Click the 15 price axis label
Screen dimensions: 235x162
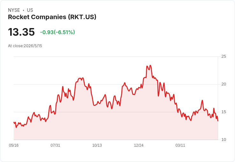(224, 112)
